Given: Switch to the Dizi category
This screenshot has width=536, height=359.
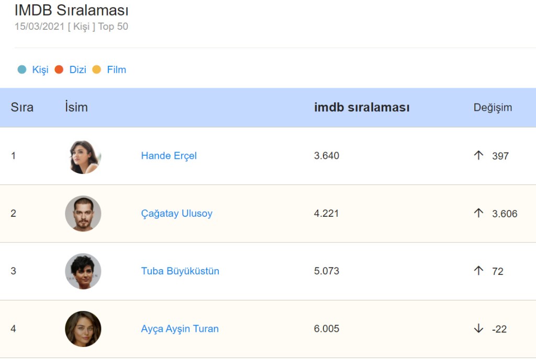Looking at the screenshot, I should [x=77, y=70].
